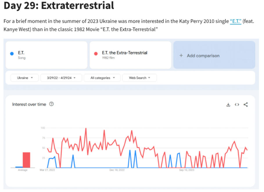Open the Interest over time help icon

(x=51, y=104)
